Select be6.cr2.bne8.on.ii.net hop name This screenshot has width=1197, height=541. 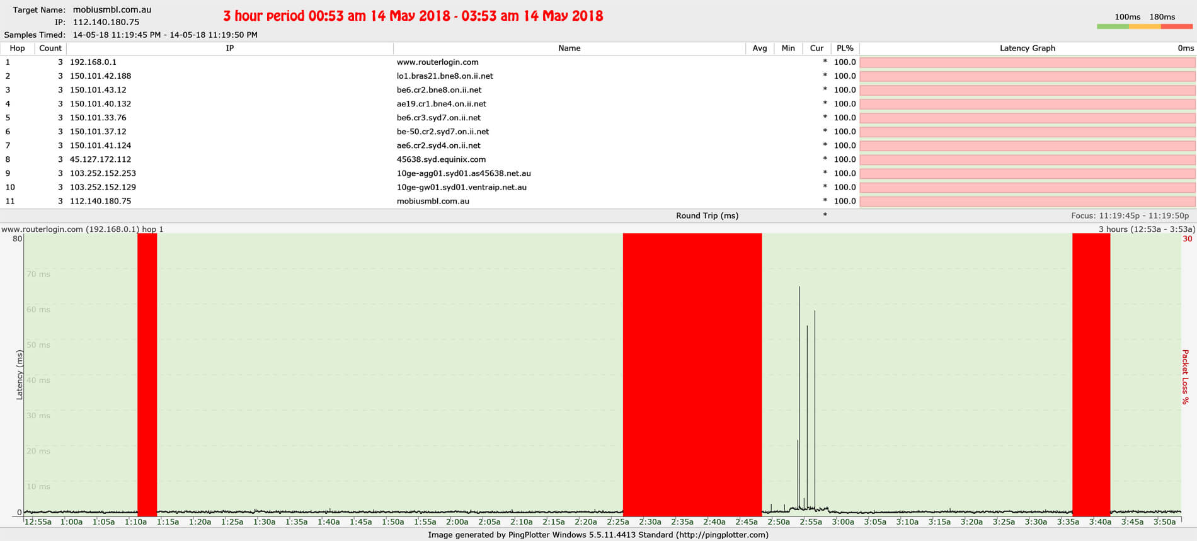click(x=439, y=90)
